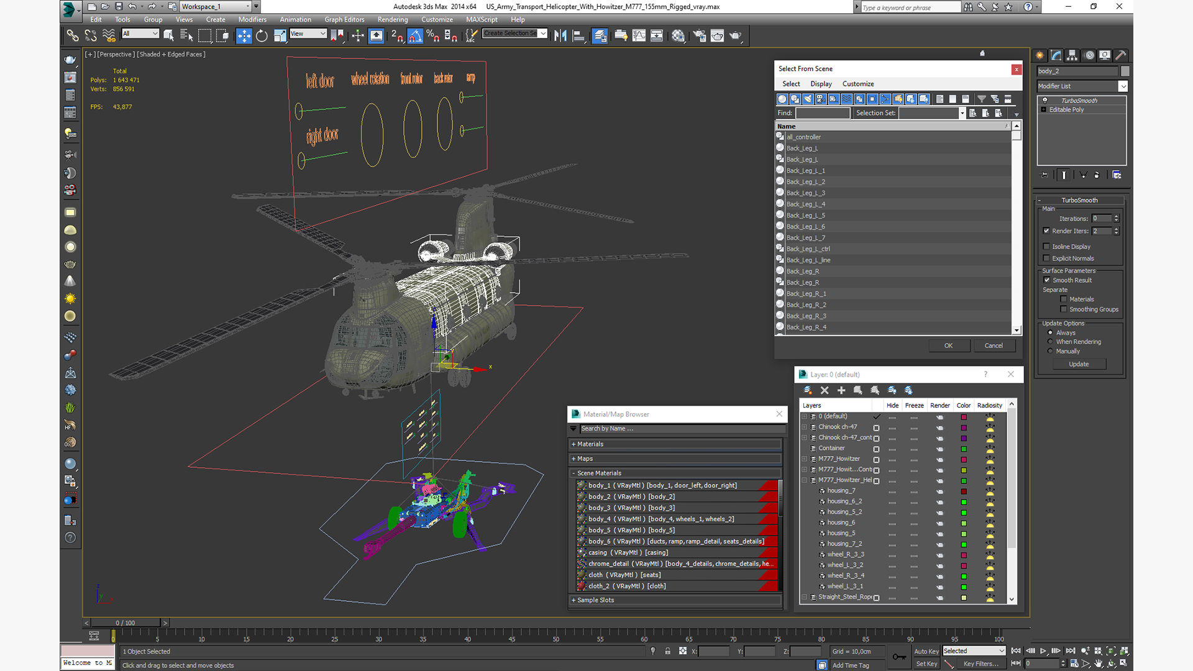Open the Material Editor icon
1193x671 pixels.
[x=678, y=36]
